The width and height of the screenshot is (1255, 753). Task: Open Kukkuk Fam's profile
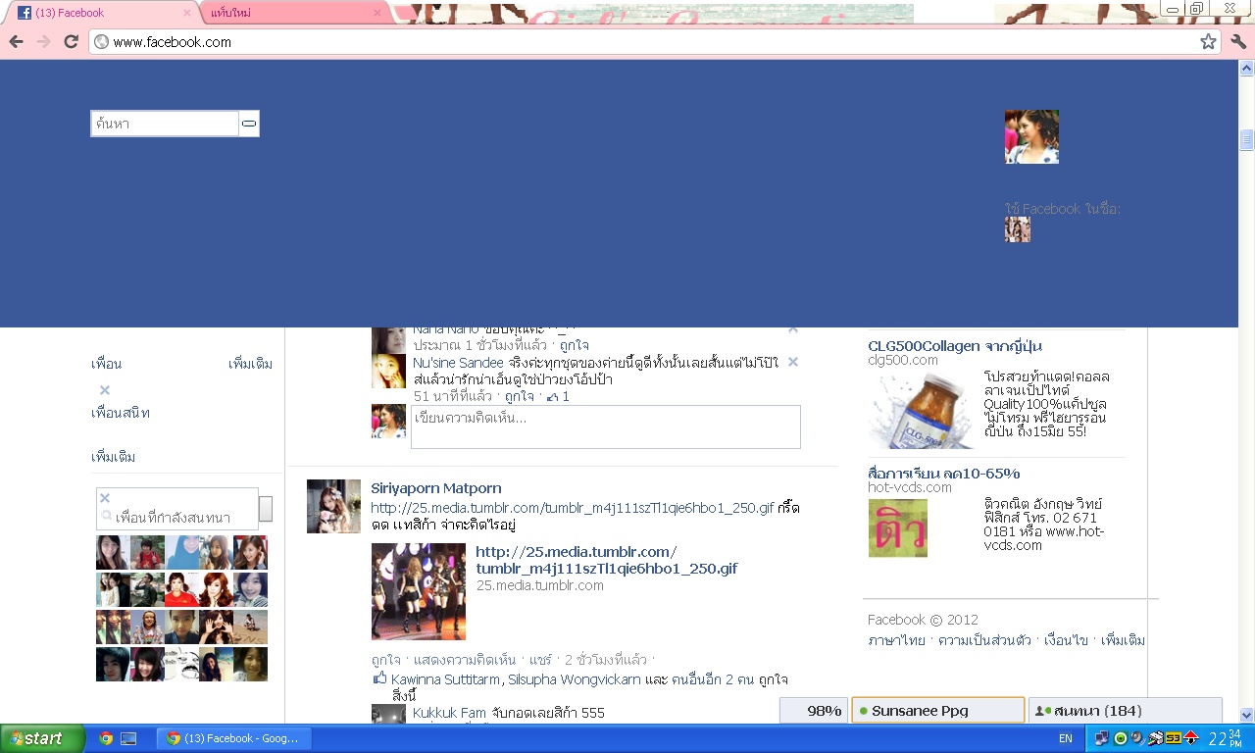click(x=449, y=713)
